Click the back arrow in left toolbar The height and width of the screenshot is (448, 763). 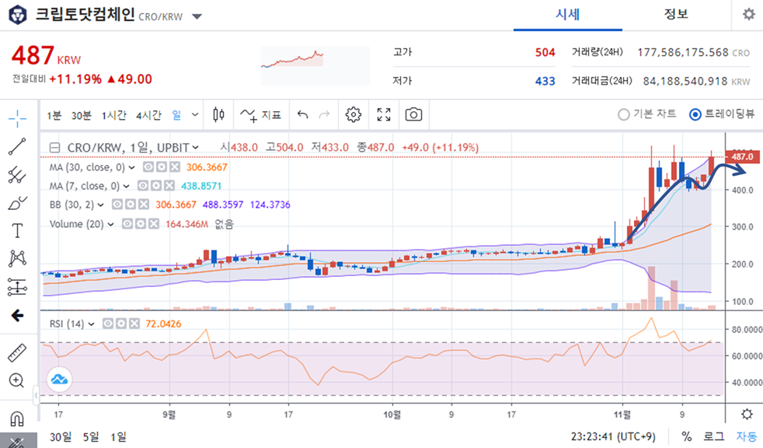coord(18,316)
